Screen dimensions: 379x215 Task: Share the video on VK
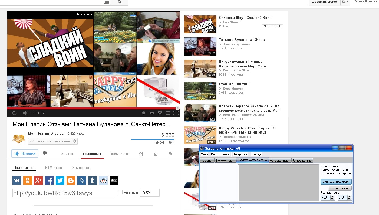click(x=17, y=180)
